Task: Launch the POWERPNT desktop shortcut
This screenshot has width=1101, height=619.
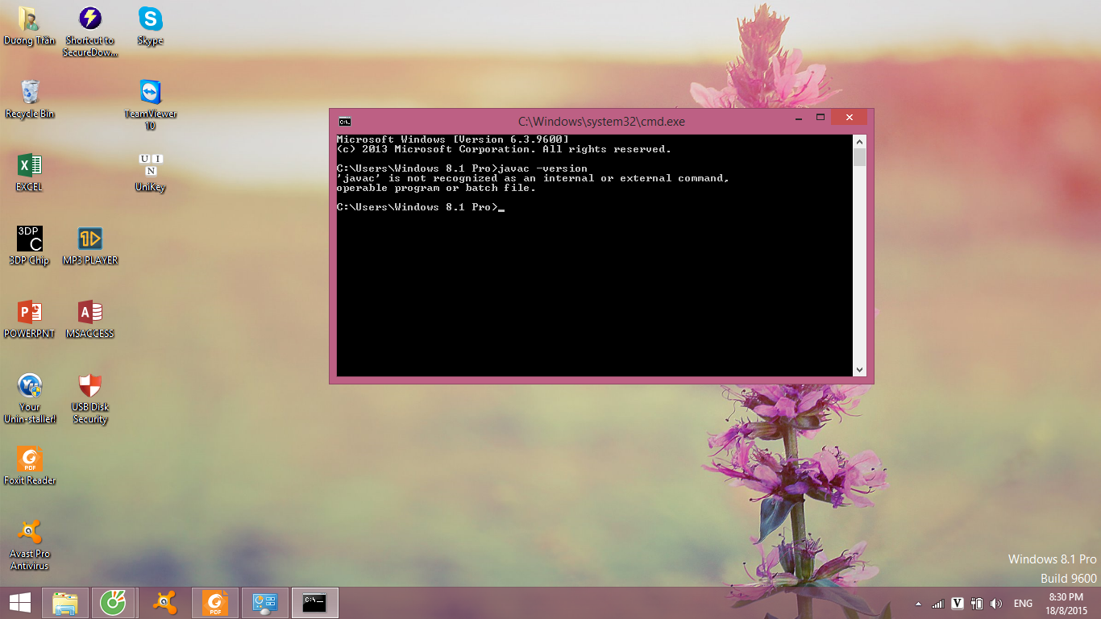Action: [x=30, y=313]
